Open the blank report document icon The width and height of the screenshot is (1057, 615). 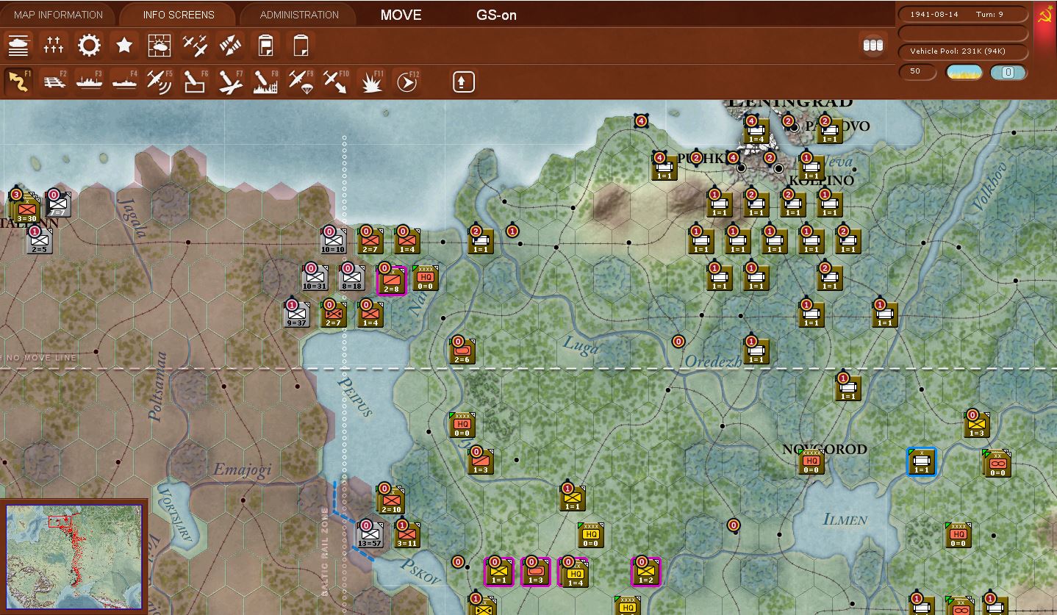[x=301, y=46]
